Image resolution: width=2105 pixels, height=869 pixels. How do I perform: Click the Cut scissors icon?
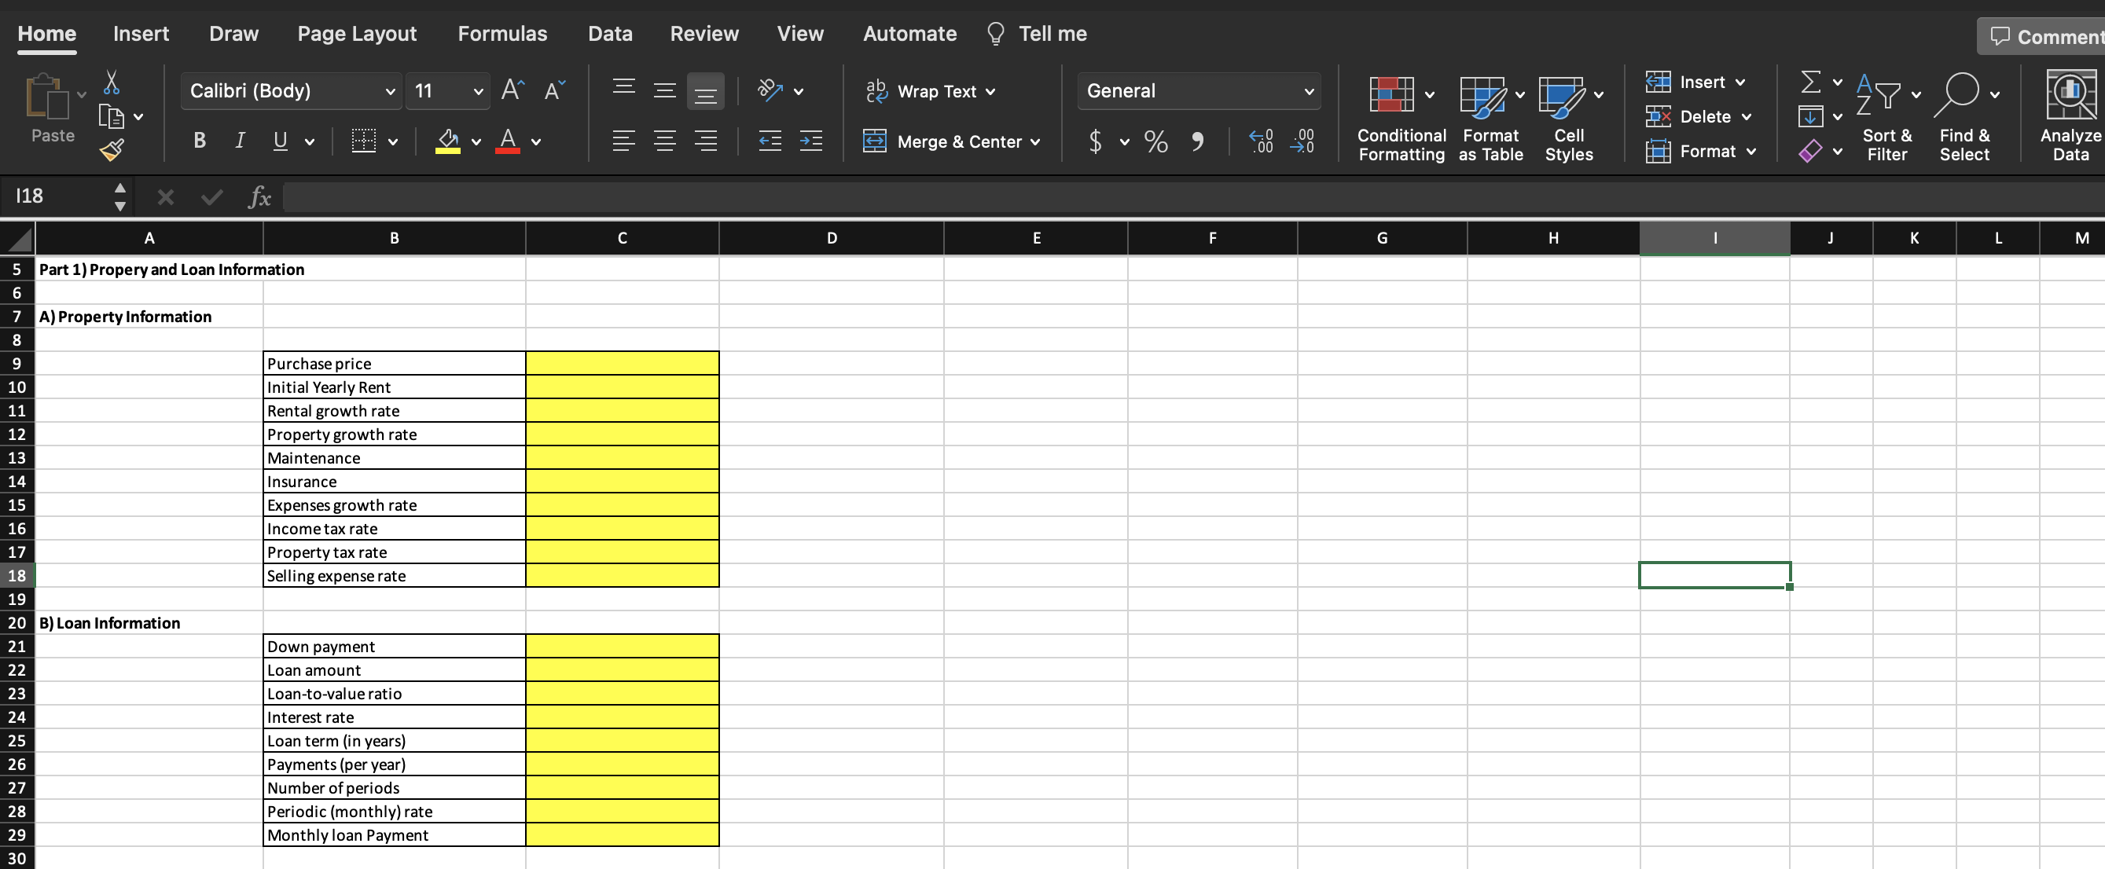[x=112, y=82]
